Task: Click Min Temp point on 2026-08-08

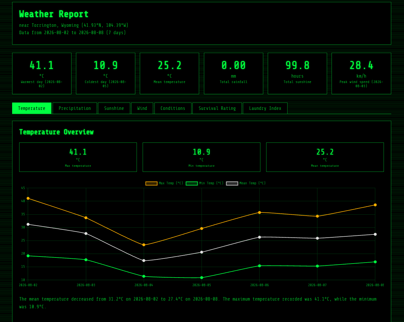Action: pyautogui.click(x=375, y=262)
